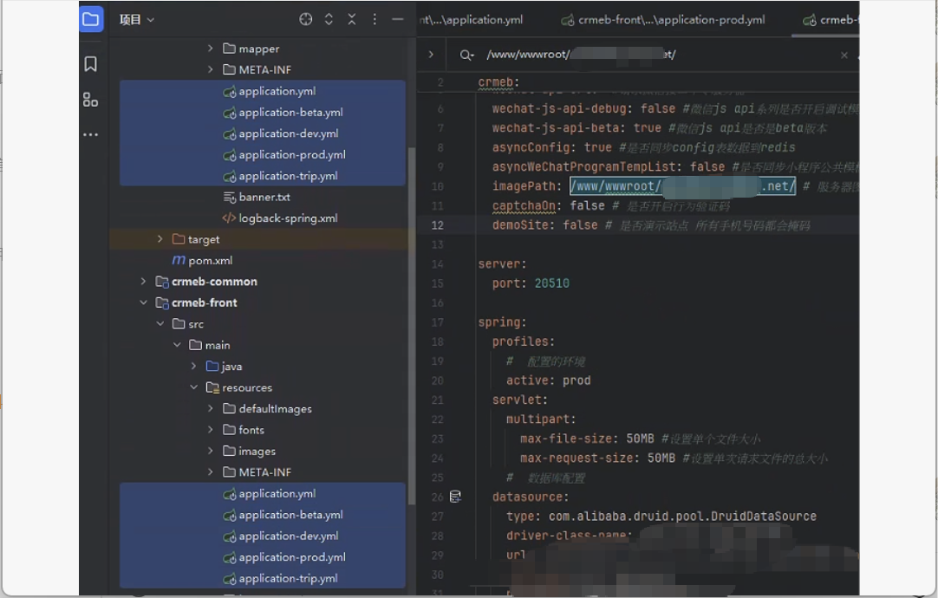Expand the mapper folder

point(211,49)
